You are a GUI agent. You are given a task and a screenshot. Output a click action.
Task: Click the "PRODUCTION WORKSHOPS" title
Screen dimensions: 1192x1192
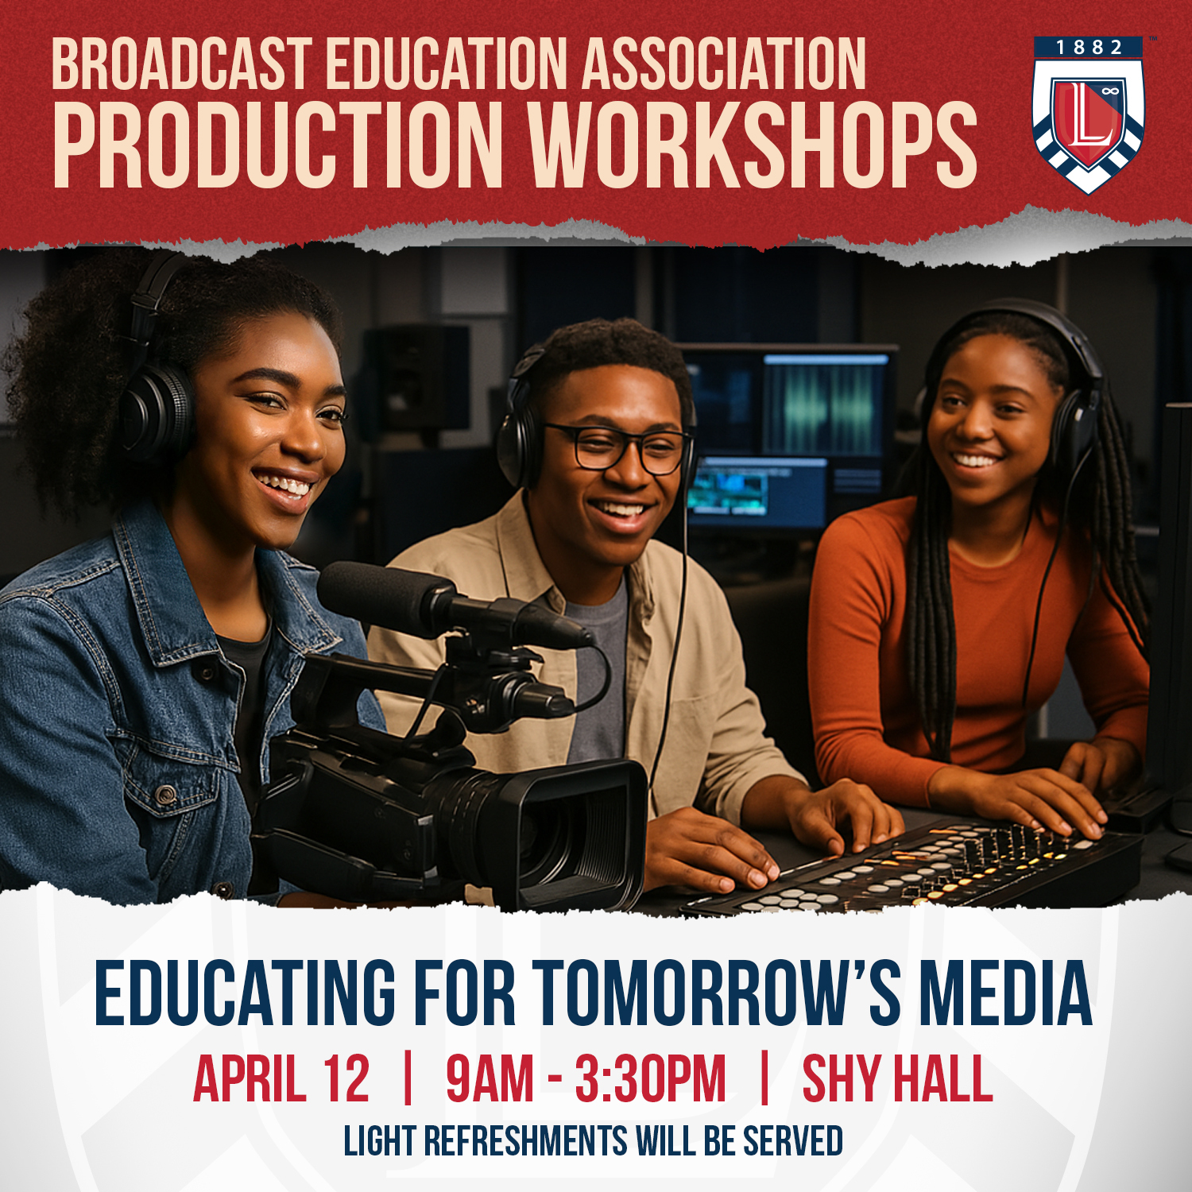[x=515, y=145]
